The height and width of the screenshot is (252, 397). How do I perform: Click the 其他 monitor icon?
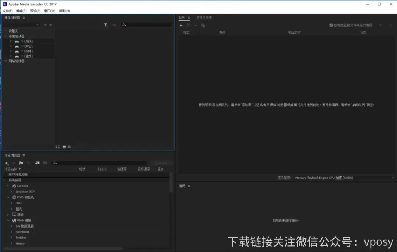(14, 214)
